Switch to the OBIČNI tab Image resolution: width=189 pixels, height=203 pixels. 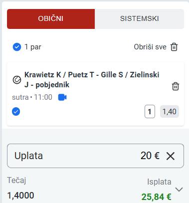point(51,19)
